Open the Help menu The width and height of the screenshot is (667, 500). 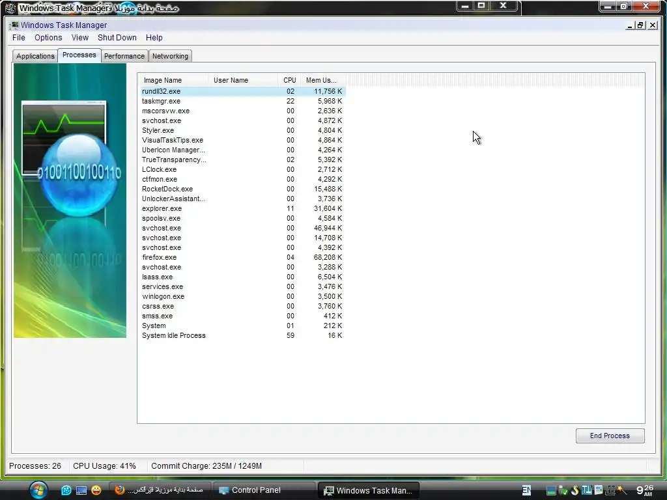coord(154,37)
